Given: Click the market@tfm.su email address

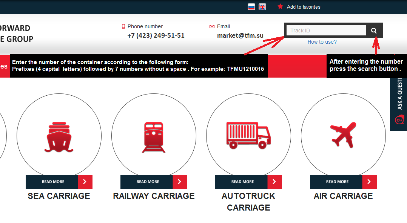Looking at the screenshot, I should coord(240,36).
